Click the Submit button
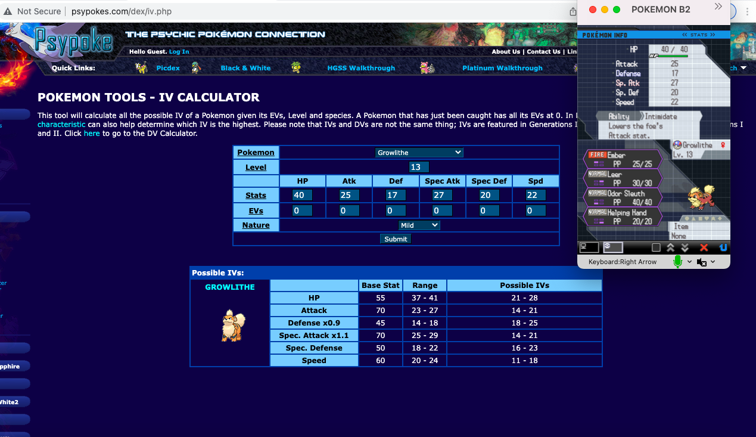The width and height of the screenshot is (756, 437). pyautogui.click(x=396, y=239)
